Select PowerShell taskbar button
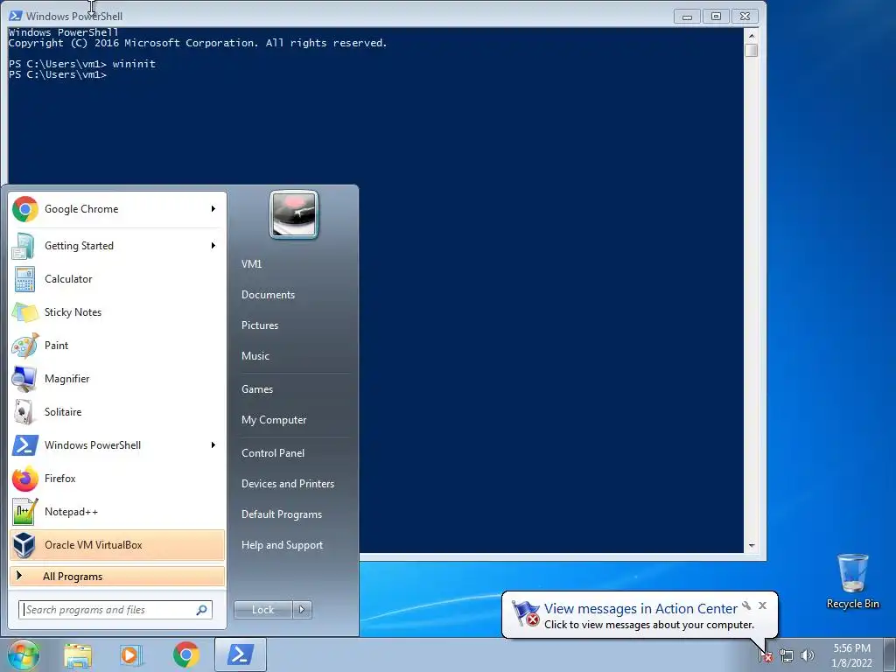The image size is (896, 672). (x=241, y=654)
